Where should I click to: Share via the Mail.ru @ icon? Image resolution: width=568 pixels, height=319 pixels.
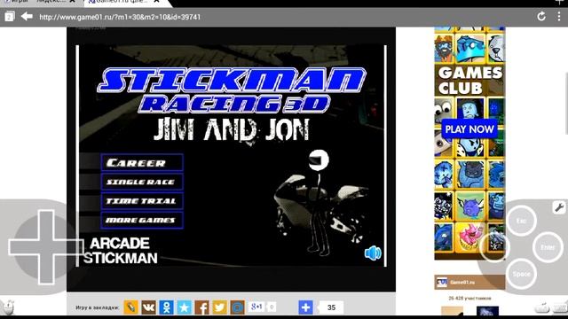coord(237,307)
